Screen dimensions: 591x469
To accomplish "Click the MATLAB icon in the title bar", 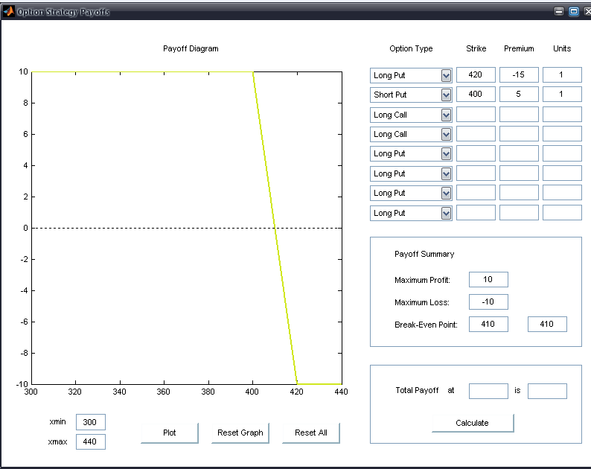I will [9, 12].
